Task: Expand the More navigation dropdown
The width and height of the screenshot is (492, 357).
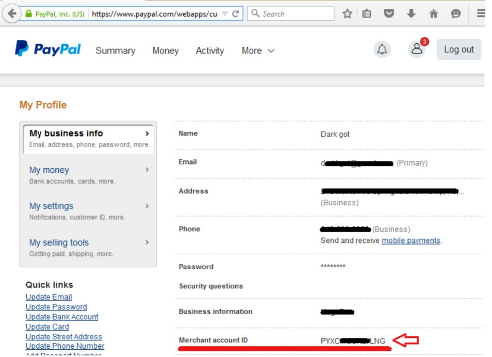Action: coord(258,51)
